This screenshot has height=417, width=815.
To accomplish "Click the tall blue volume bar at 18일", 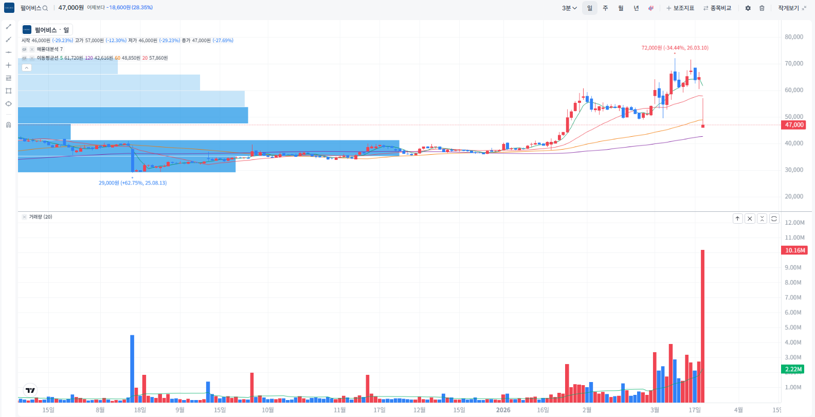I will pos(132,369).
